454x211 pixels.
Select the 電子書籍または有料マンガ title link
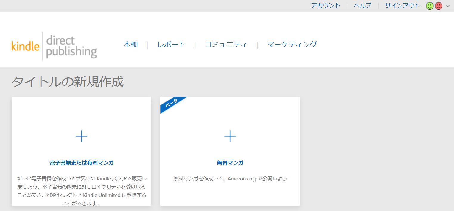pos(81,163)
